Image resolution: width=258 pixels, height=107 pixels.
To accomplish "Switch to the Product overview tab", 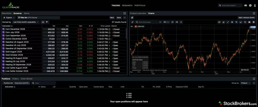I will [x=138, y=13].
